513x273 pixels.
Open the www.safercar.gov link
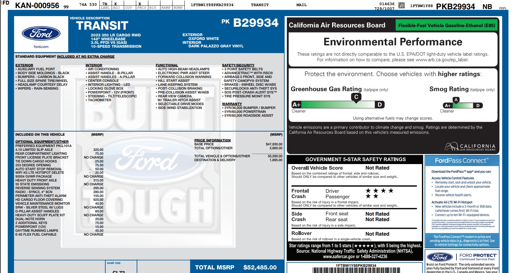point(339,257)
